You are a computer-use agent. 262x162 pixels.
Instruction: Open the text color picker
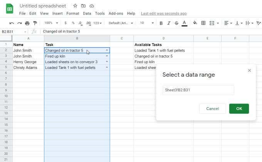tap(185, 23)
